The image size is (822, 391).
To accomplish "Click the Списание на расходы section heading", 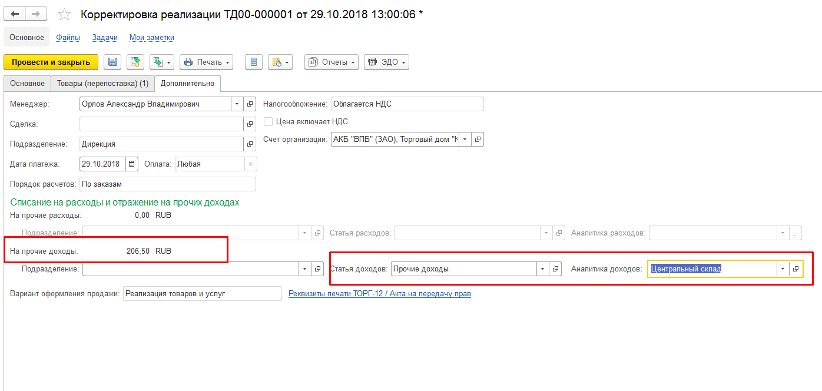I will click(x=125, y=202).
